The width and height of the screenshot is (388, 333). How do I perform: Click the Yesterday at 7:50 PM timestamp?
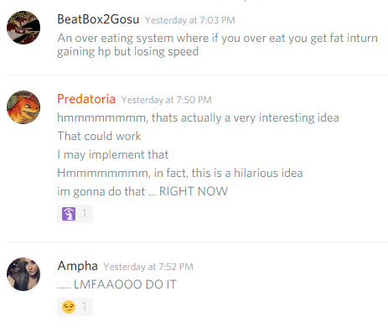pos(167,100)
